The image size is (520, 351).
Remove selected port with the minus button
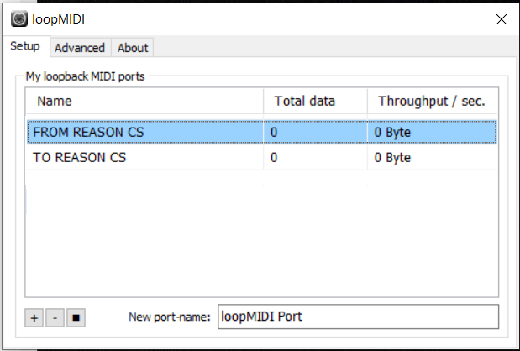[54, 318]
